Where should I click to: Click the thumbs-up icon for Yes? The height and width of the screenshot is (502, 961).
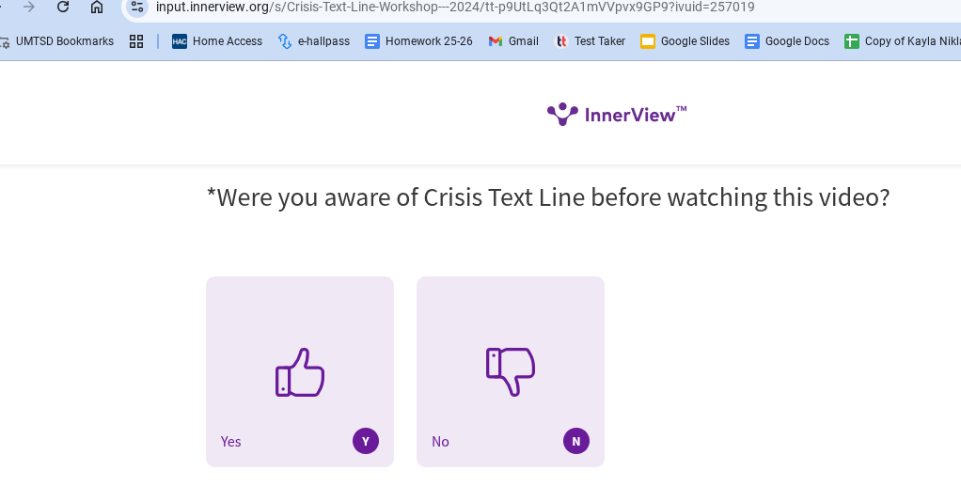[300, 372]
